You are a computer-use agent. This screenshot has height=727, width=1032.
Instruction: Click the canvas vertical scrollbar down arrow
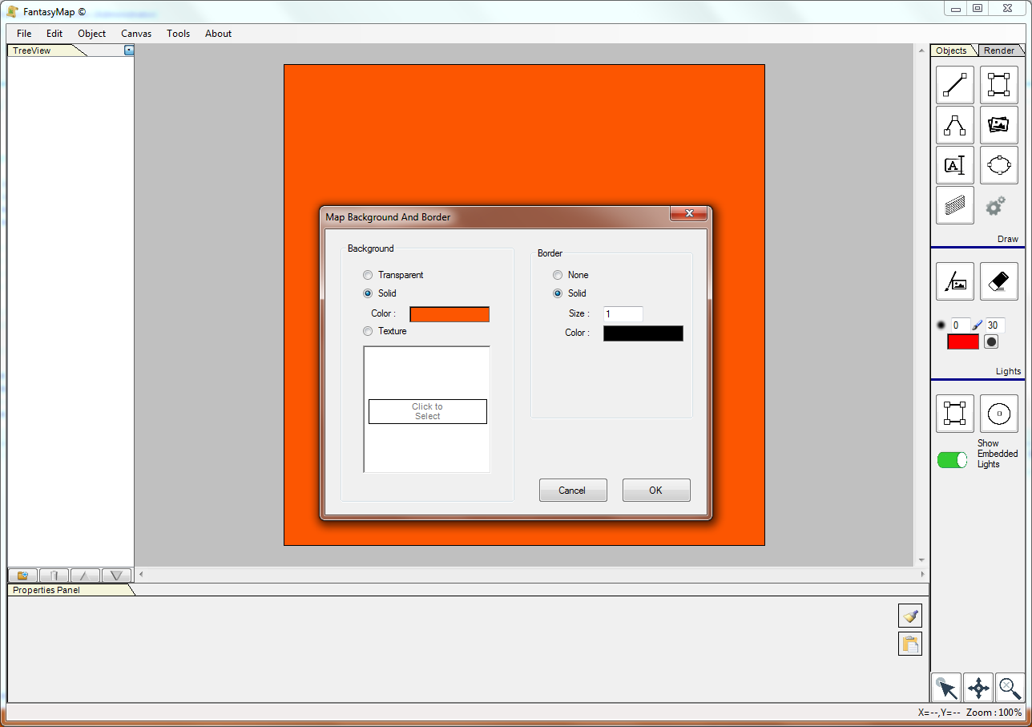(x=922, y=559)
